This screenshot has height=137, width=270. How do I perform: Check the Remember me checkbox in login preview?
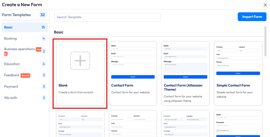pos(217,131)
